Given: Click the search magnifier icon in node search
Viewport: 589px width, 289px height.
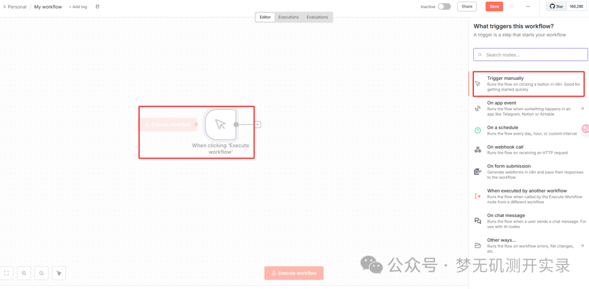Looking at the screenshot, I should [x=480, y=55].
